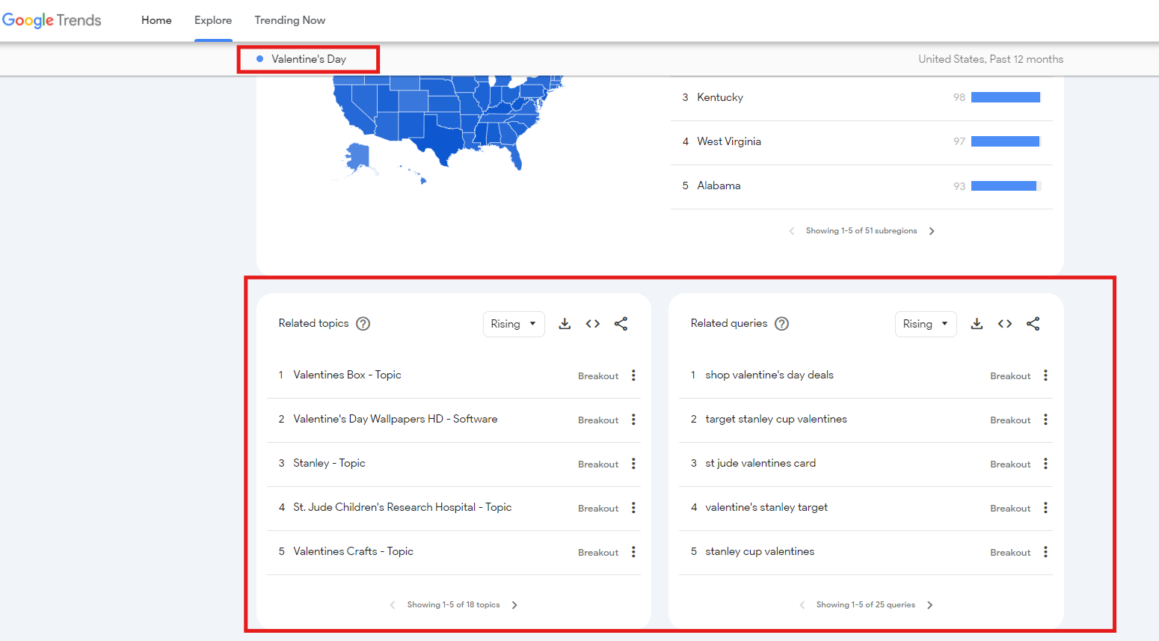The height and width of the screenshot is (641, 1159).
Task: Open more options for target stanley cup query
Action: 1045,420
